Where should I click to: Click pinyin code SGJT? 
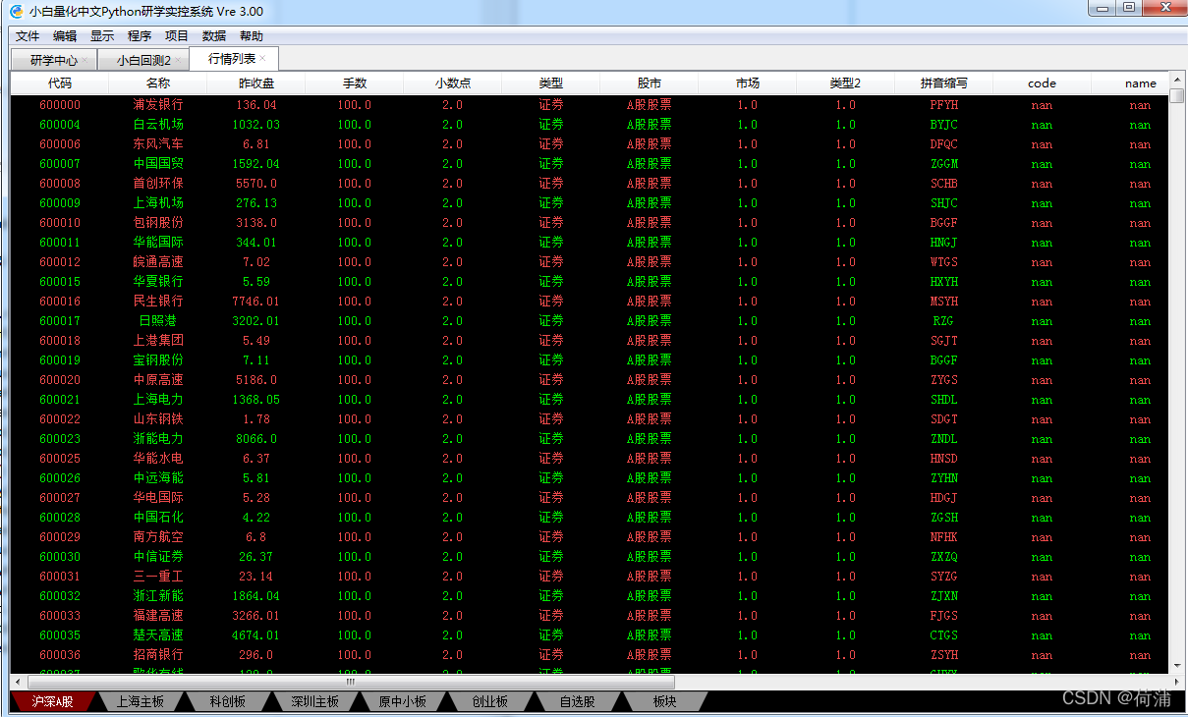point(944,341)
